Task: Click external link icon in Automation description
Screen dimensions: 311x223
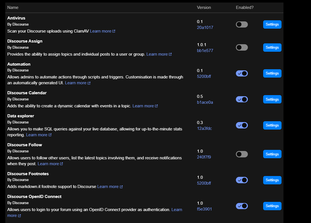Action: click(x=89, y=83)
